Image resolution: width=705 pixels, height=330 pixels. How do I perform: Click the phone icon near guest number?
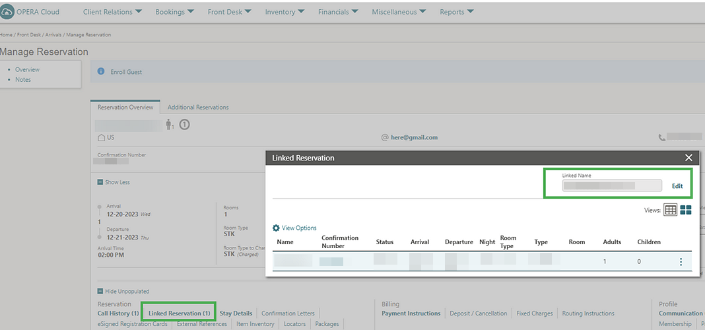click(662, 137)
